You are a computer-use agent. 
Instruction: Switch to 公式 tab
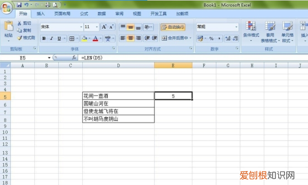click(x=84, y=13)
